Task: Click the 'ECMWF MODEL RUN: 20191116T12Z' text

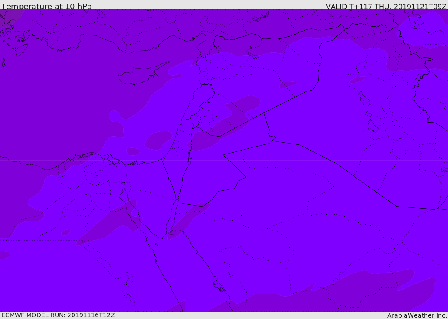Action: (x=58, y=315)
